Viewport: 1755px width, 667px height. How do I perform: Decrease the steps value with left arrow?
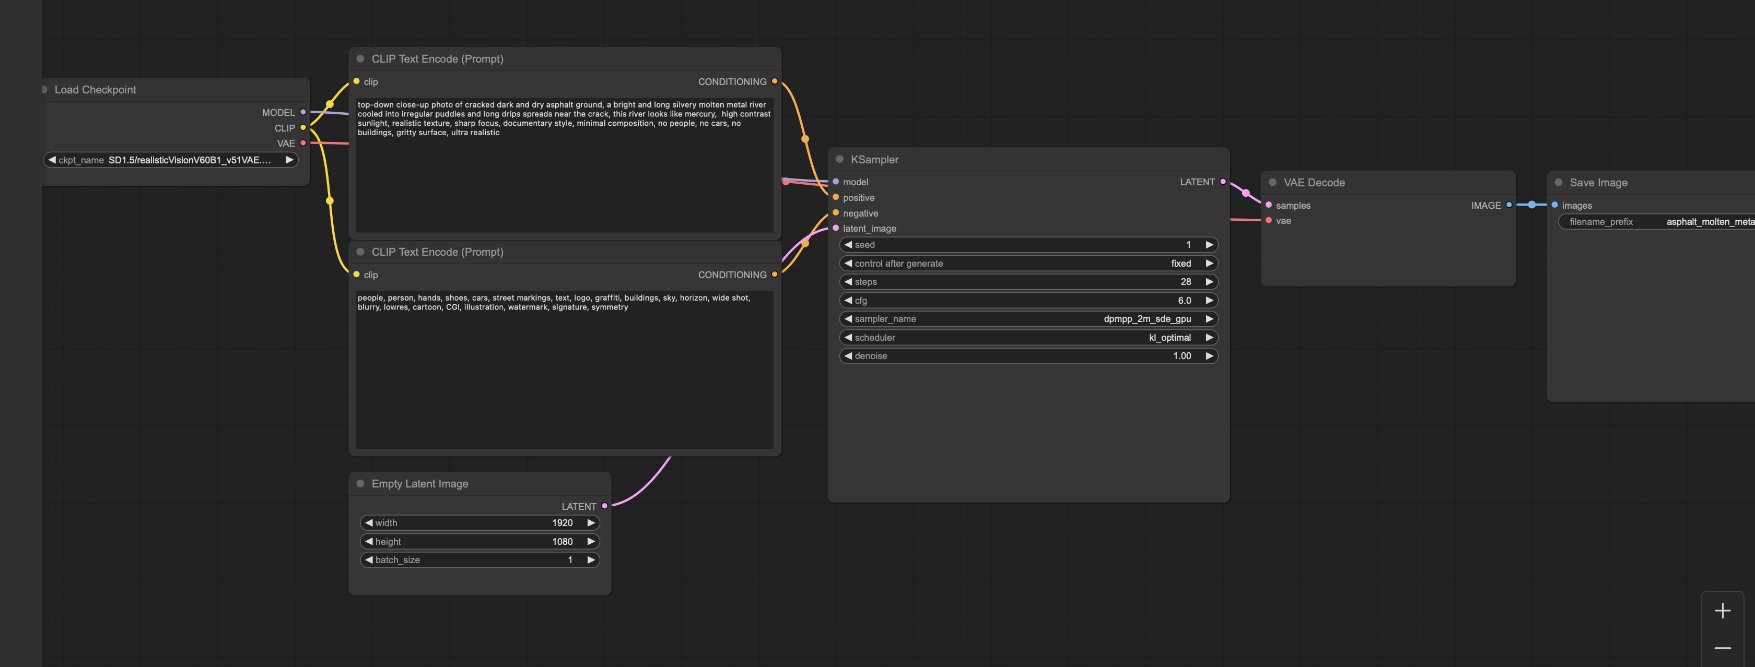click(848, 282)
